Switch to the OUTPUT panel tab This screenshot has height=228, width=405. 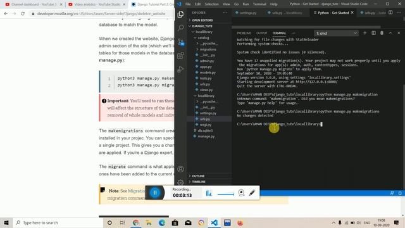[261, 33]
